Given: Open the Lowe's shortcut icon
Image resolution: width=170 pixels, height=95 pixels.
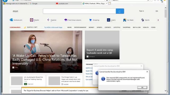Looking at the screenshot, I should [108, 20].
